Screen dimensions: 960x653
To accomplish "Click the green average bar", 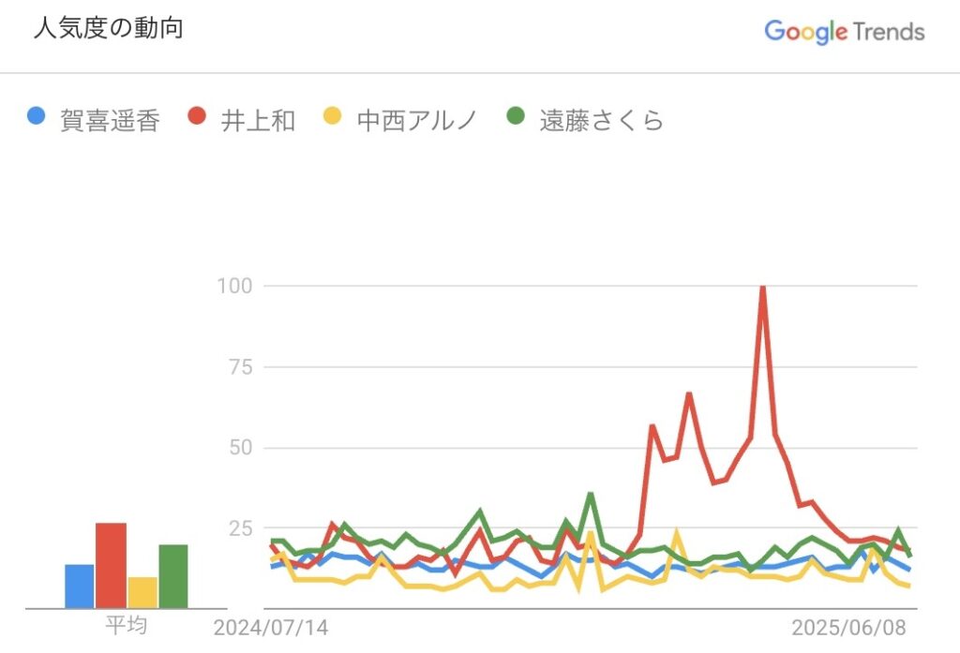I will pos(173,576).
